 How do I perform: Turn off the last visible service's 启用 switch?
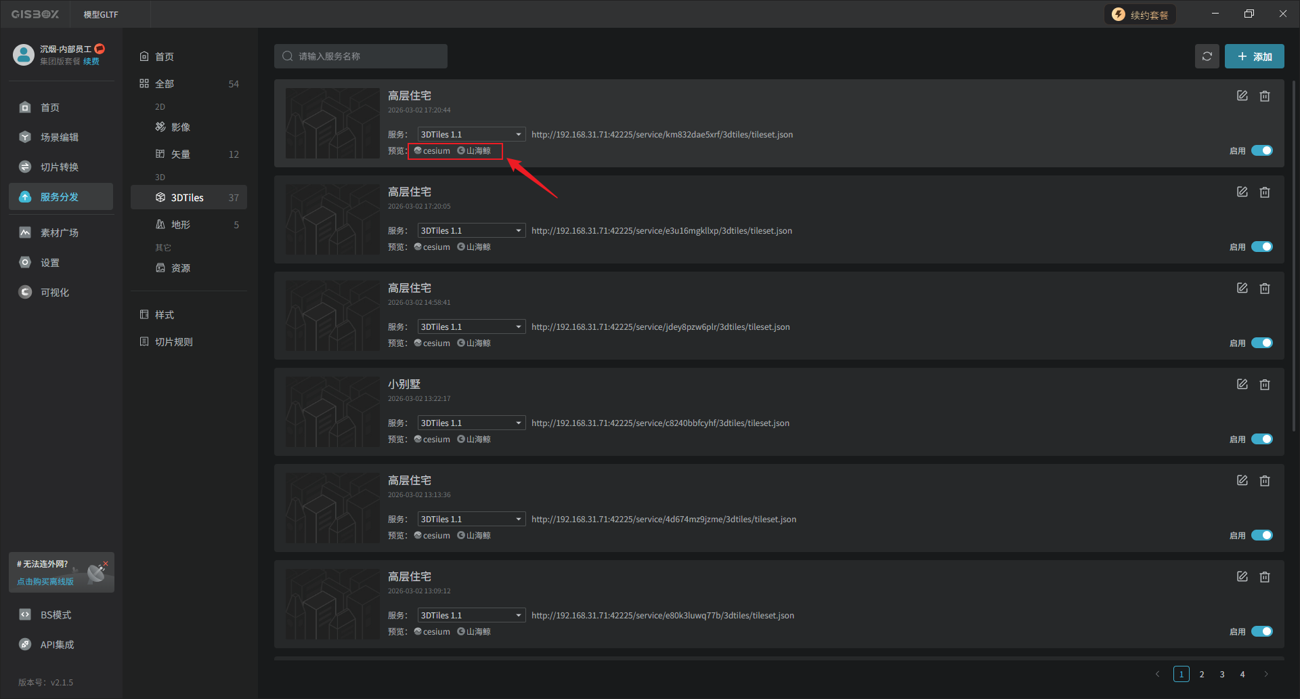click(x=1261, y=631)
